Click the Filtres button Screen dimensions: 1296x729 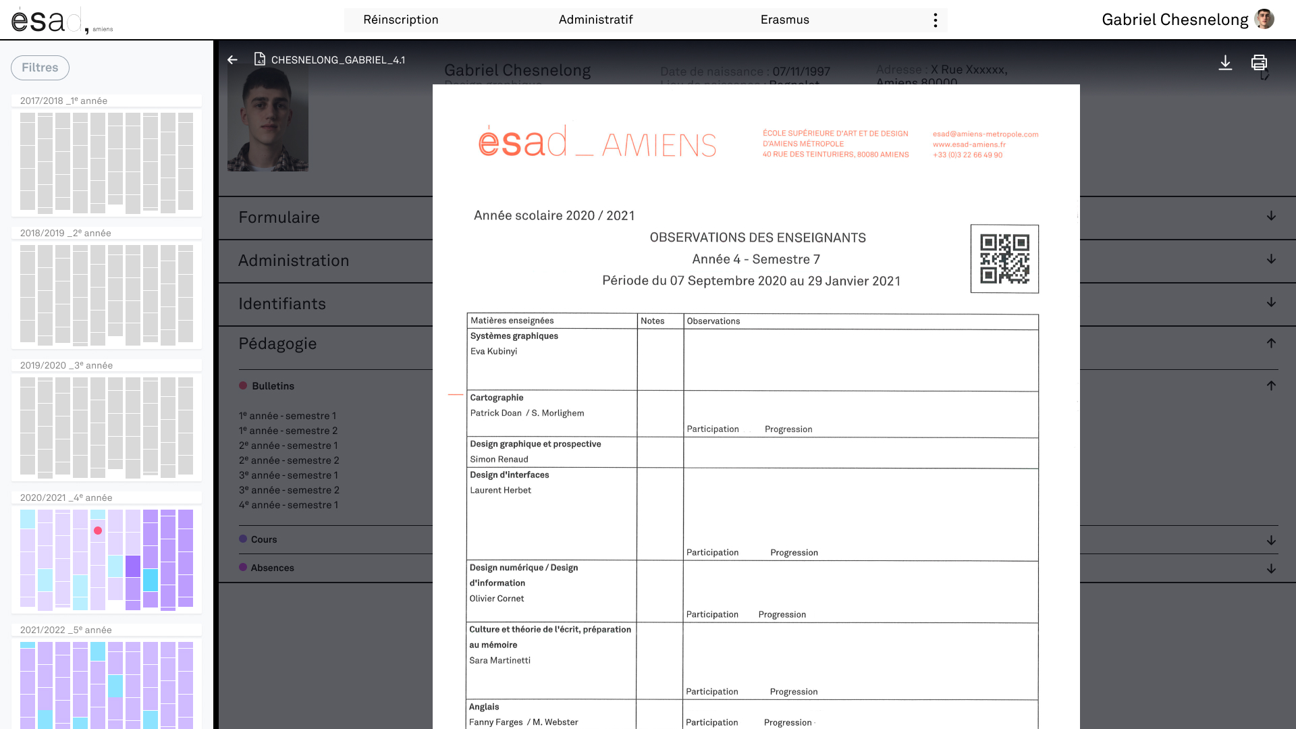[40, 67]
